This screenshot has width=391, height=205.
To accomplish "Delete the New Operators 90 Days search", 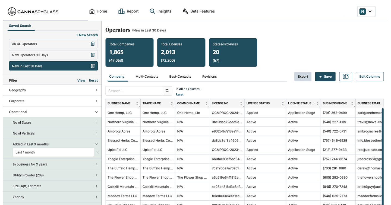I will click(93, 55).
